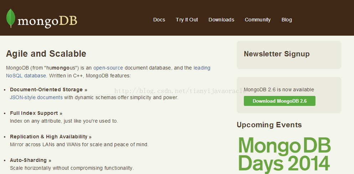Click the Download MongoDB 2.6 button
The width and height of the screenshot is (354, 174).
[x=279, y=101]
